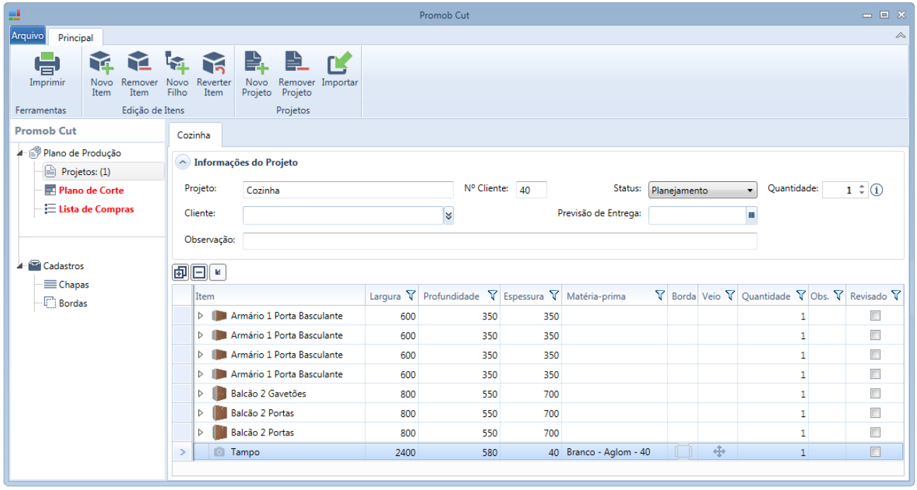Filter the Largura column
917x490 pixels.
click(x=410, y=296)
